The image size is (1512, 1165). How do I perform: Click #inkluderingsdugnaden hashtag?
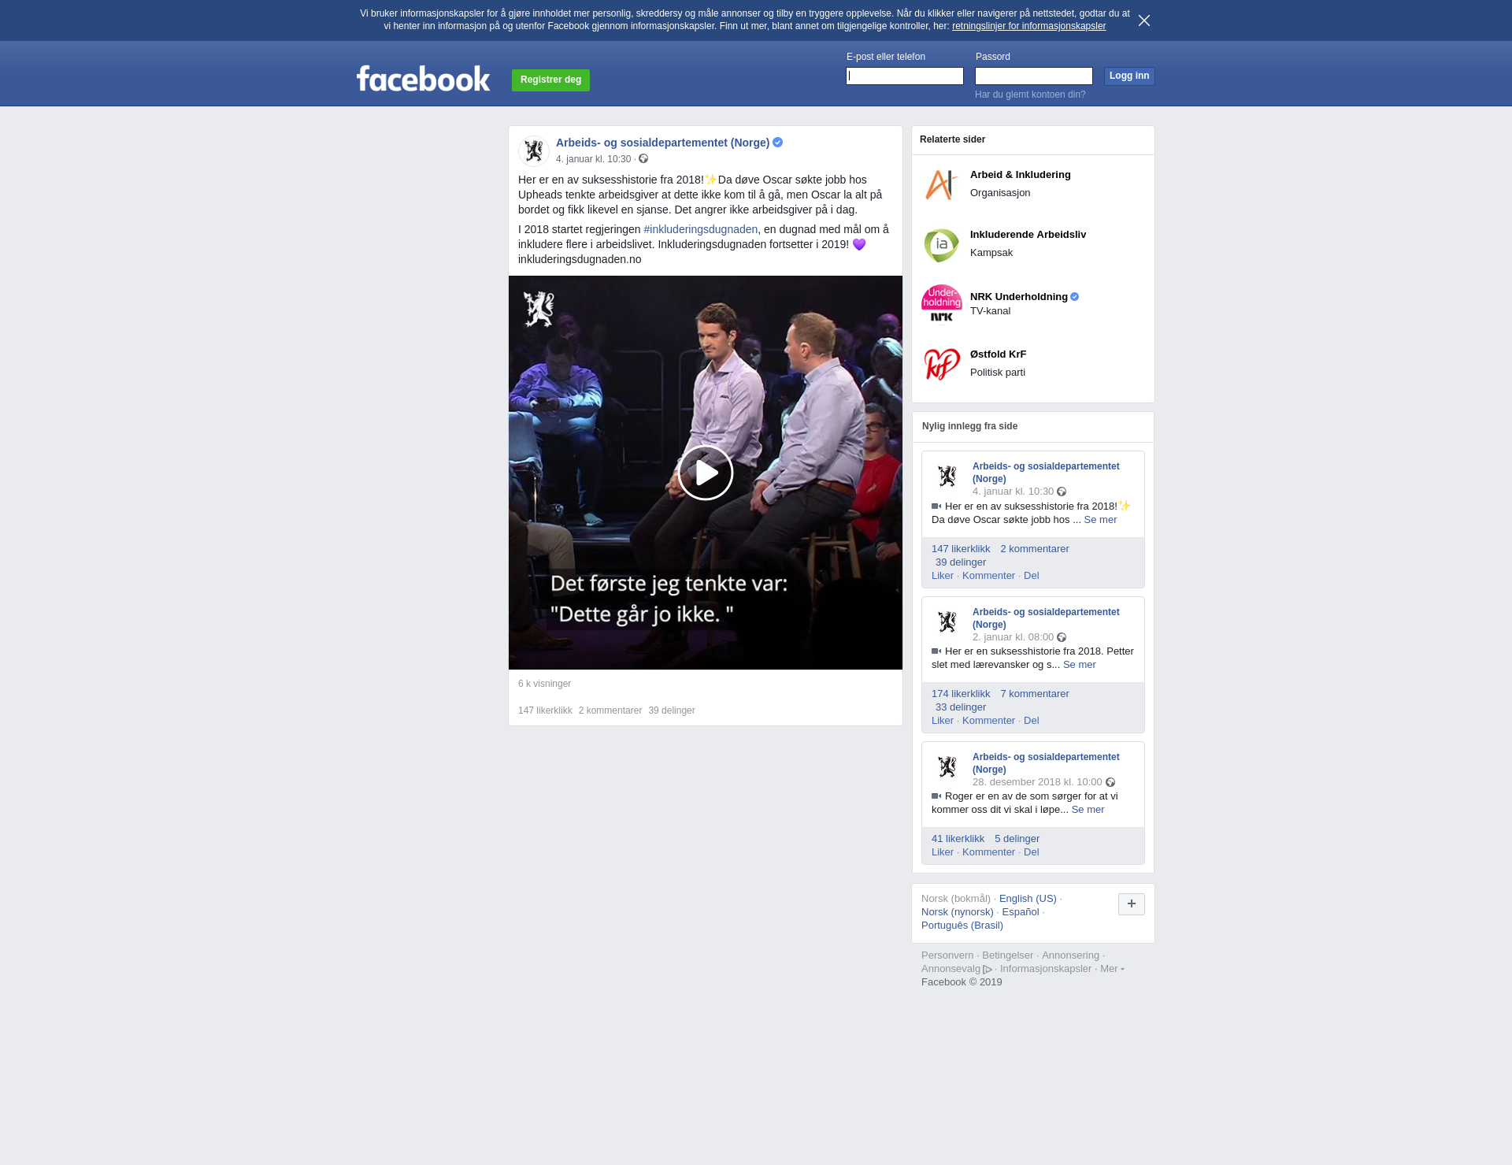[x=700, y=229]
